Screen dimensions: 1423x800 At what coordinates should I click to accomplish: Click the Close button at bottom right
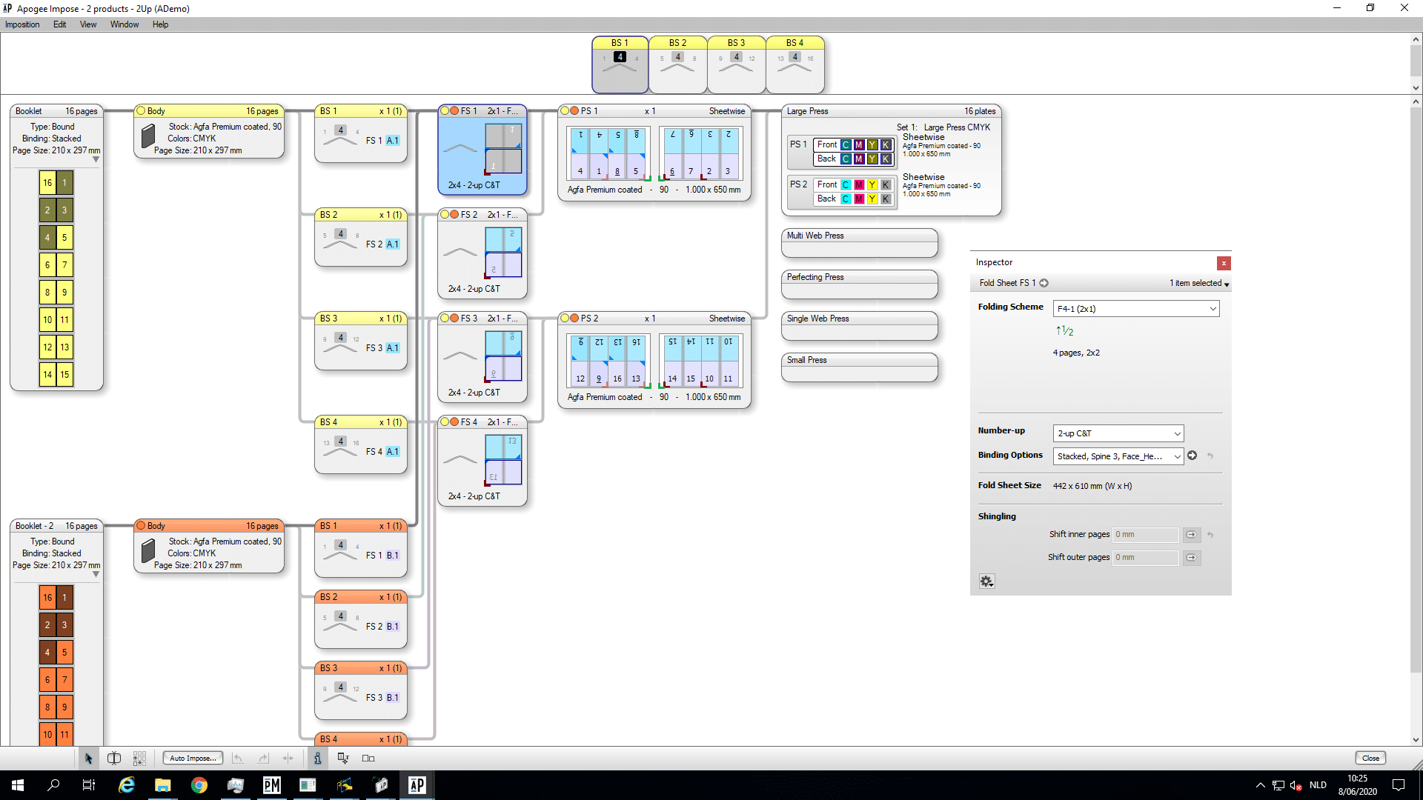1370,758
